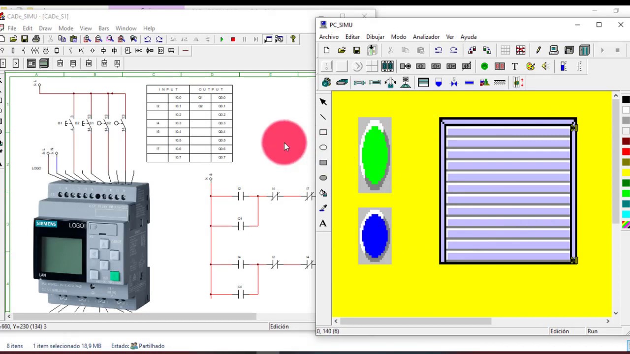Open Dibujar menu in PC_SIMU
This screenshot has width=630, height=354.
[375, 37]
